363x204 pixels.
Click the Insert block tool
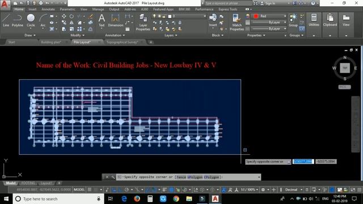coord(213,20)
